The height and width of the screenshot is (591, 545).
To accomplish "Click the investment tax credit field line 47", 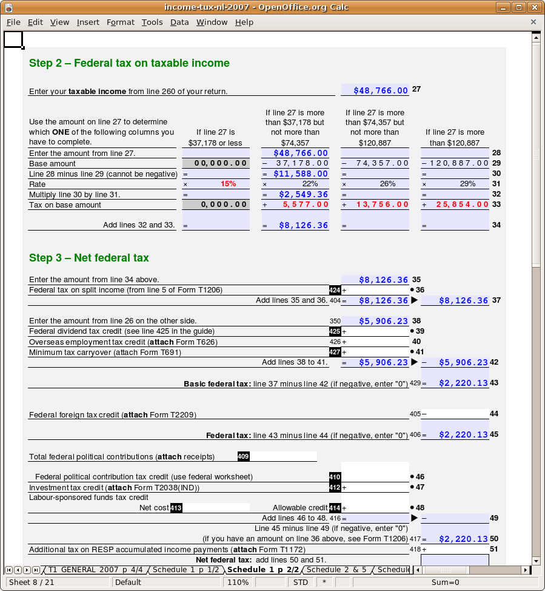I will (x=375, y=487).
